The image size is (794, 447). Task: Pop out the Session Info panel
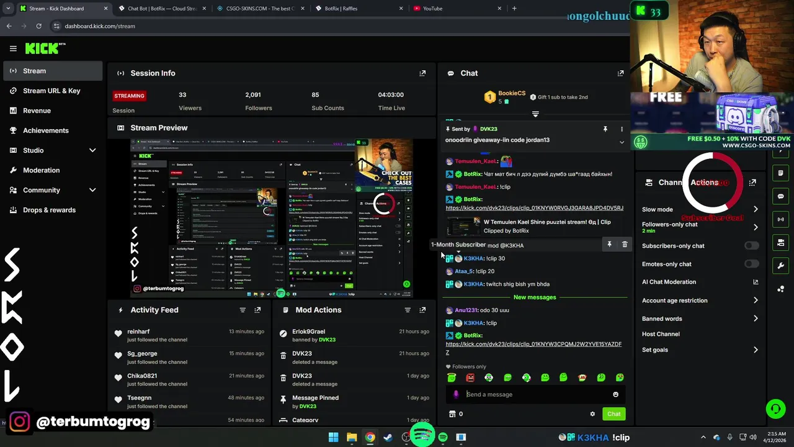coord(422,73)
